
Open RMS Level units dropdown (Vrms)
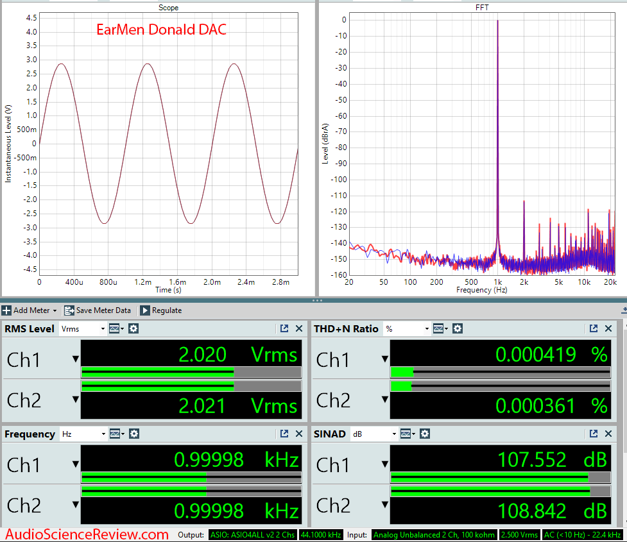[x=83, y=328]
